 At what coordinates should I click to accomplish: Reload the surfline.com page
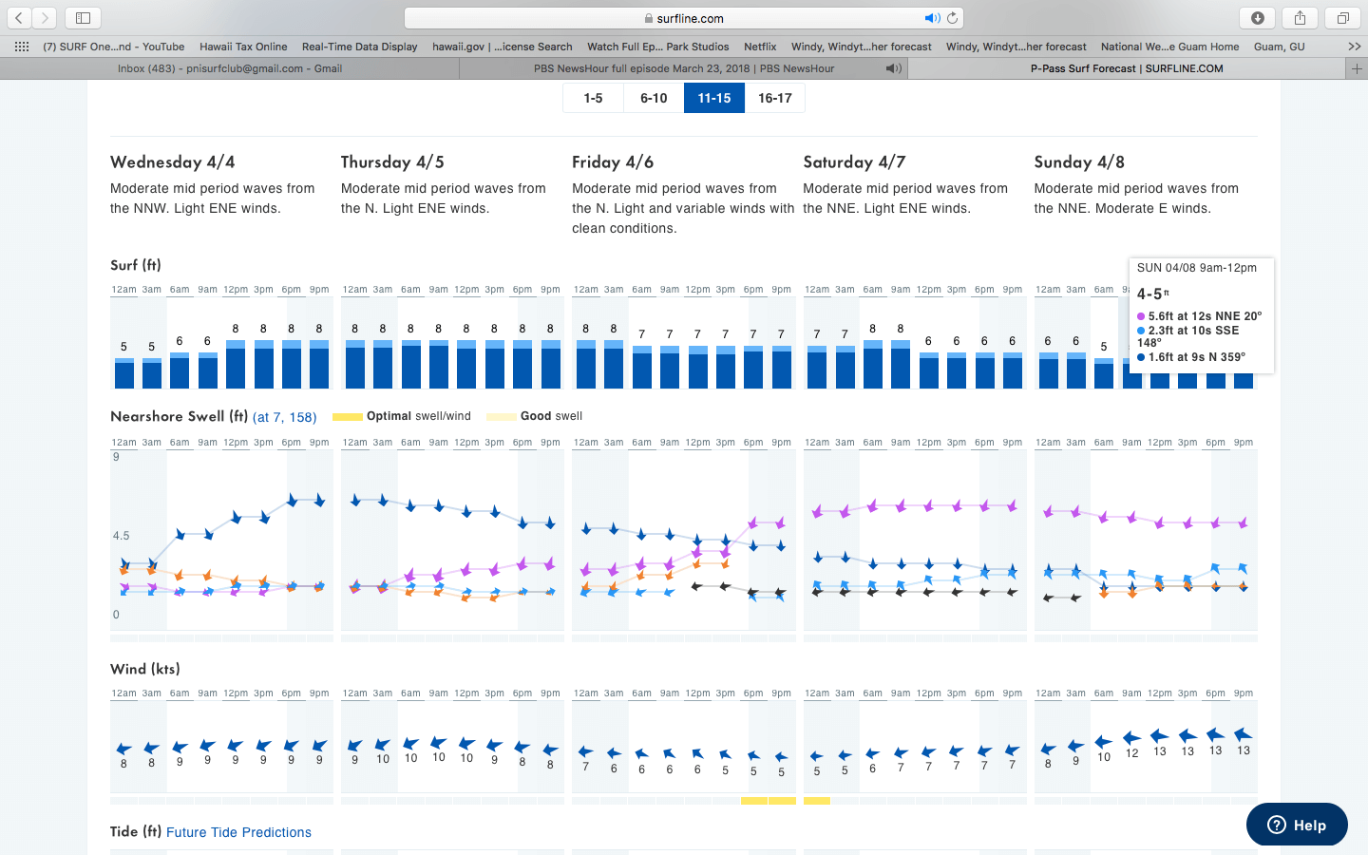point(953,18)
